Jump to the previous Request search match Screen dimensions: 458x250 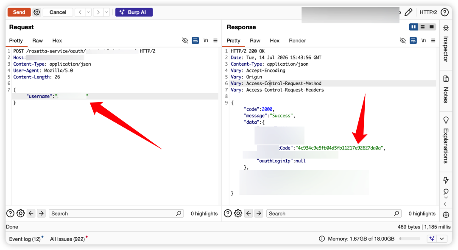tap(31, 214)
